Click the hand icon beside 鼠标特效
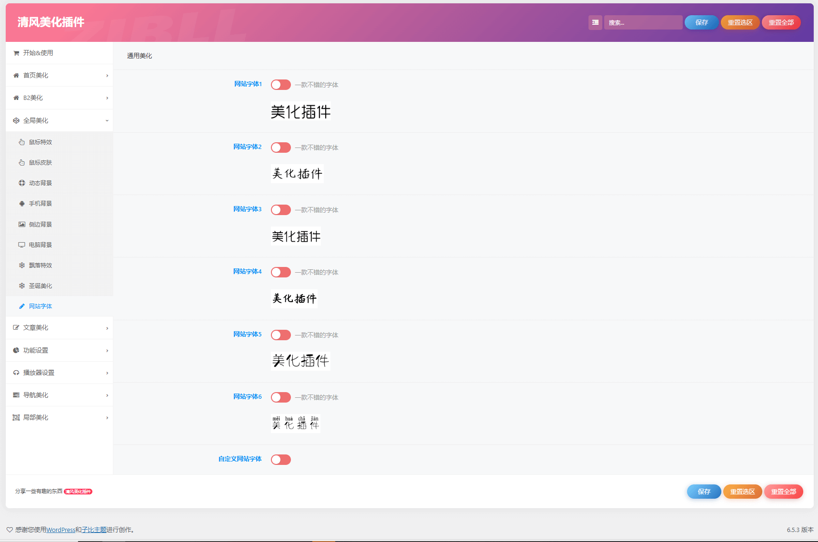Viewport: 818px width, 542px height. [x=22, y=142]
